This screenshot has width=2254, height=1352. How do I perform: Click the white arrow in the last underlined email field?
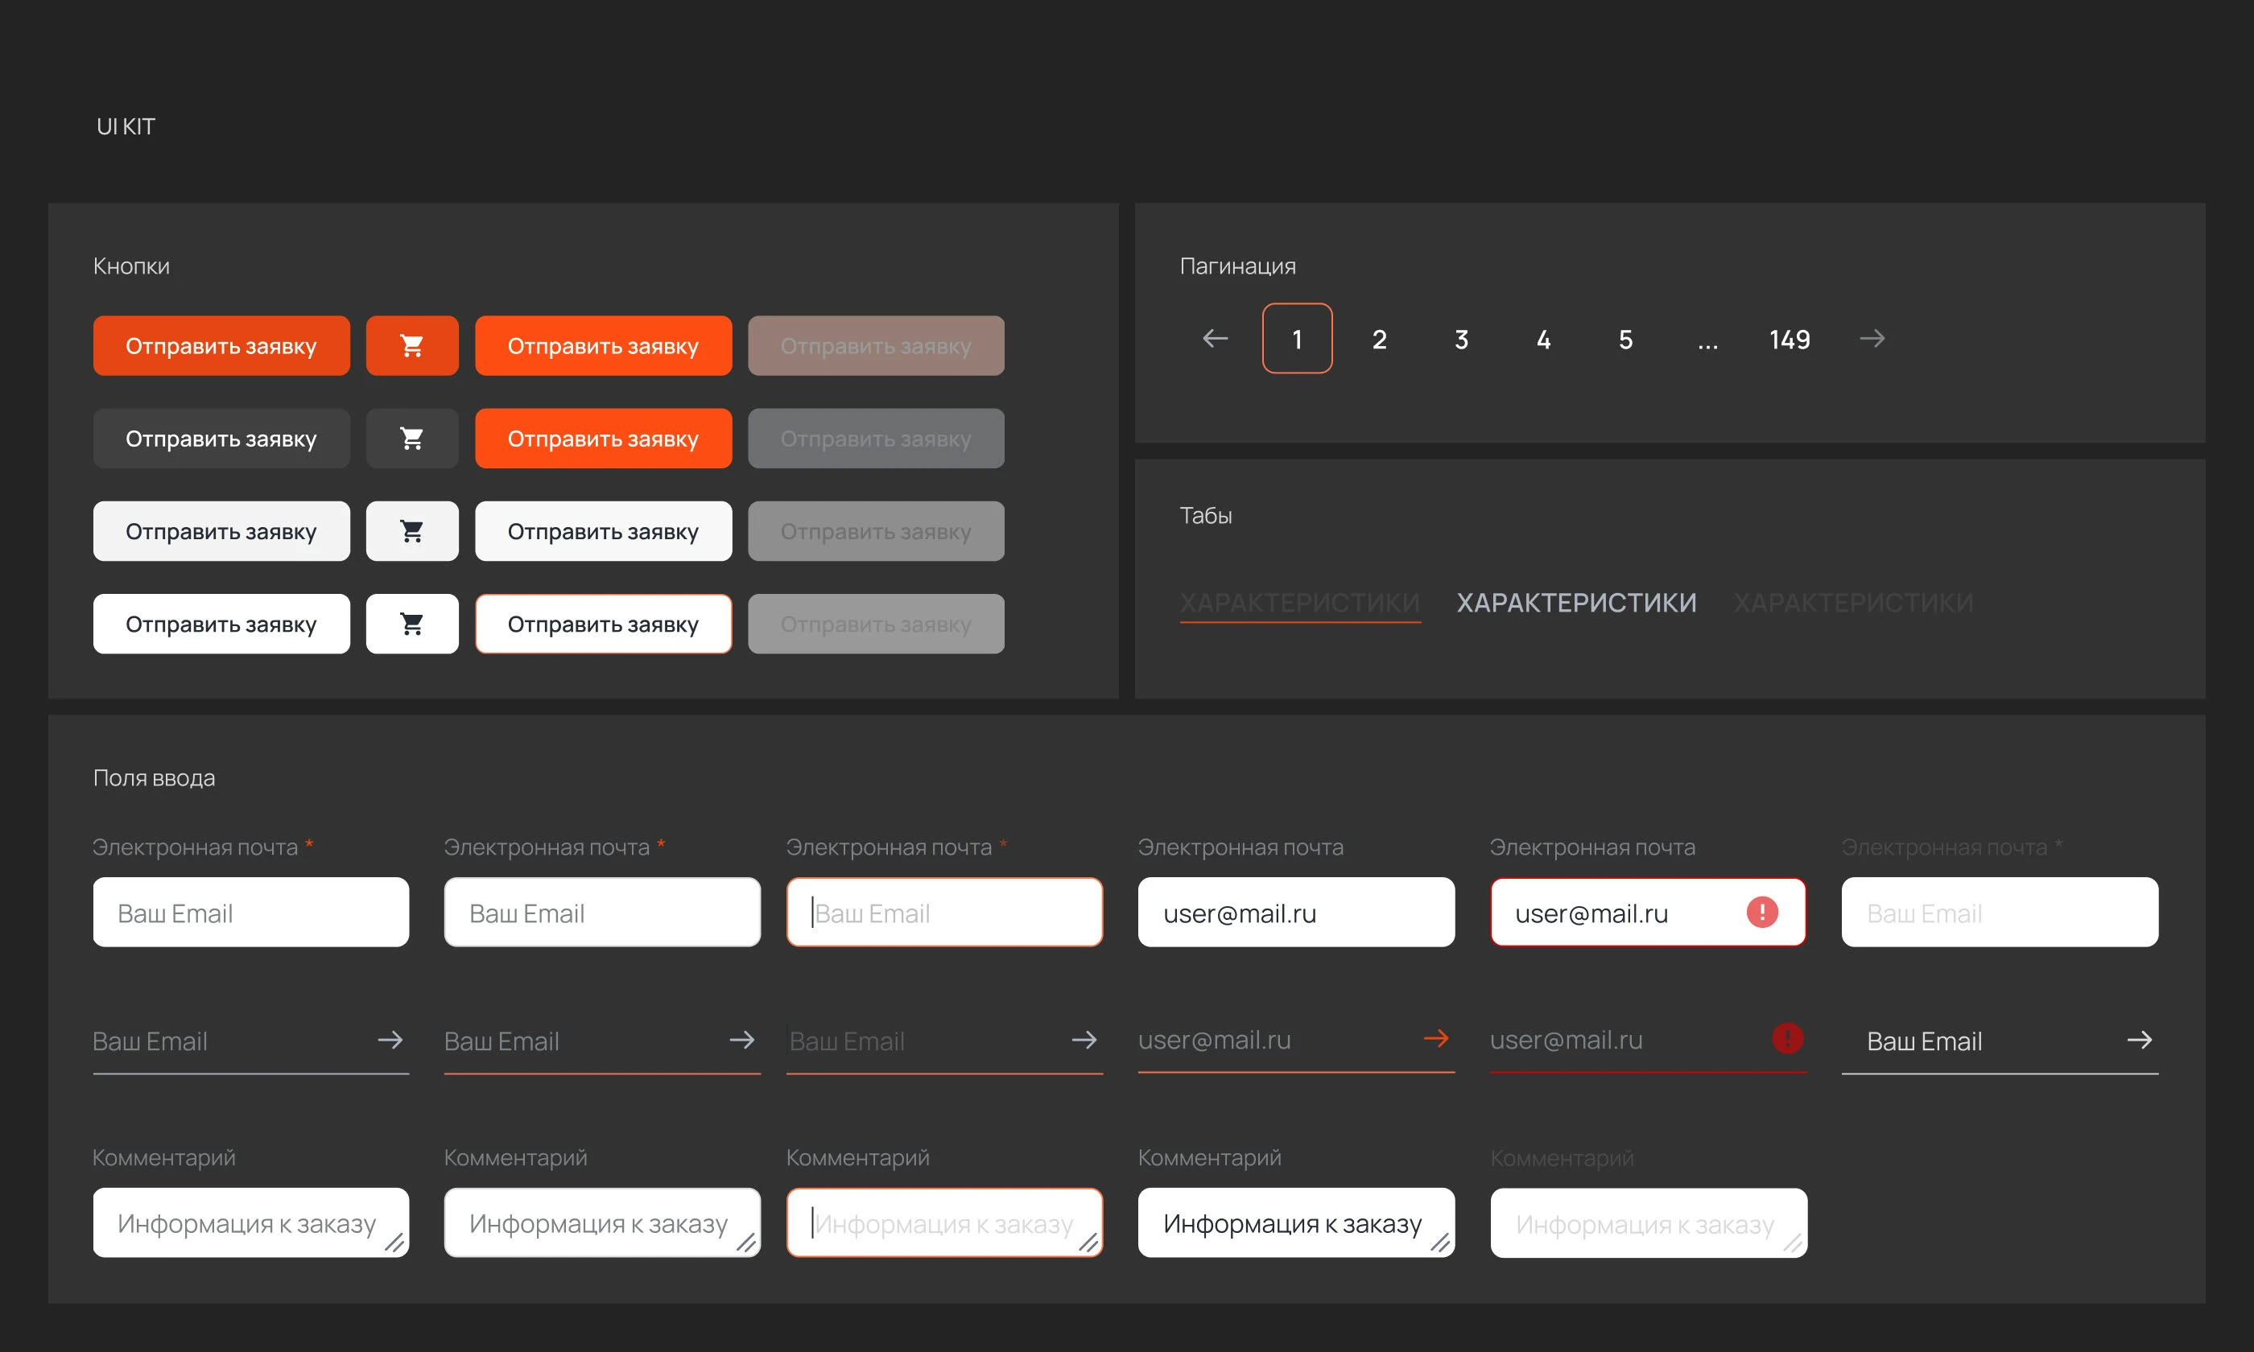2139,1040
